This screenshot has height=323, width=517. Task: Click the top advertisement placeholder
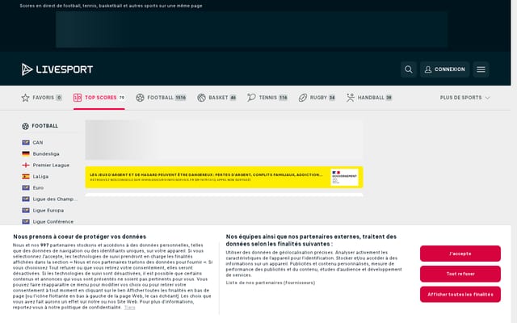click(x=251, y=30)
